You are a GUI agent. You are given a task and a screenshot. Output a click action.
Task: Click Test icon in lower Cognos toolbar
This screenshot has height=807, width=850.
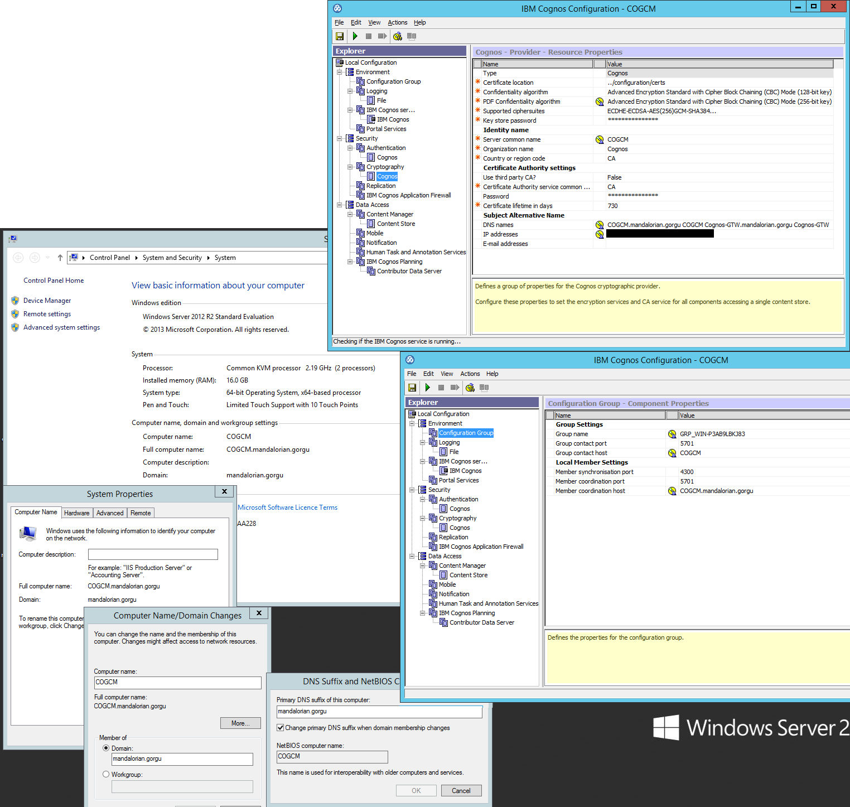(x=470, y=388)
